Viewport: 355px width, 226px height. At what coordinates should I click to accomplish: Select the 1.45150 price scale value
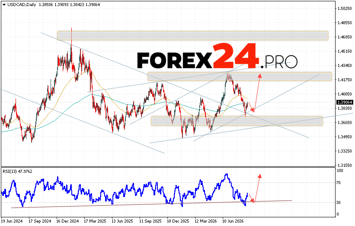tap(345, 51)
